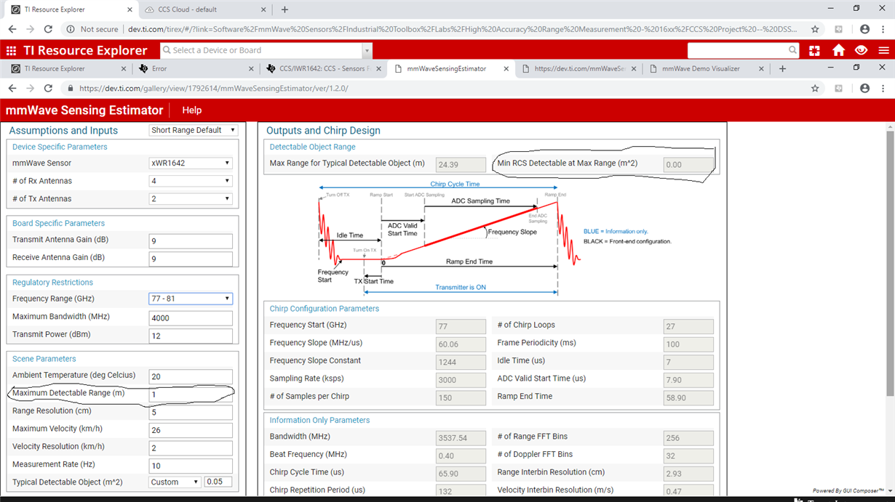Open new tab in the inner browser window
895x502 pixels.
point(782,68)
